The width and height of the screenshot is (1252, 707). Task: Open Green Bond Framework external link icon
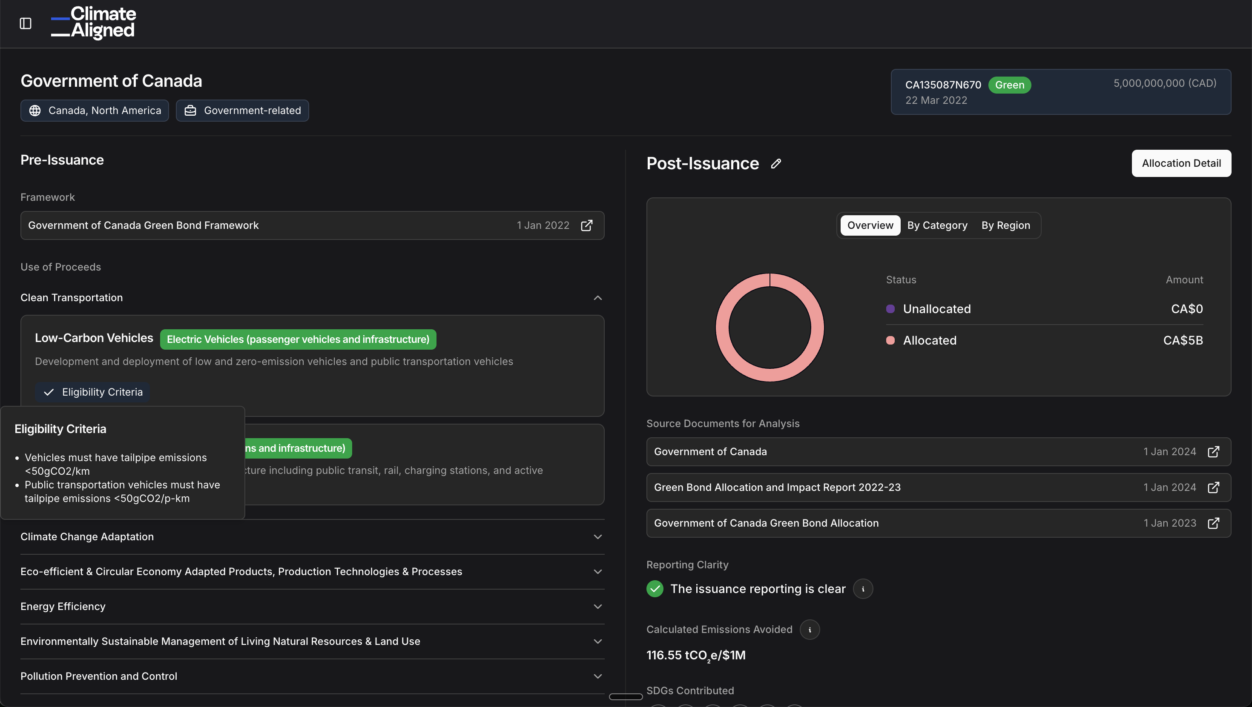587,225
